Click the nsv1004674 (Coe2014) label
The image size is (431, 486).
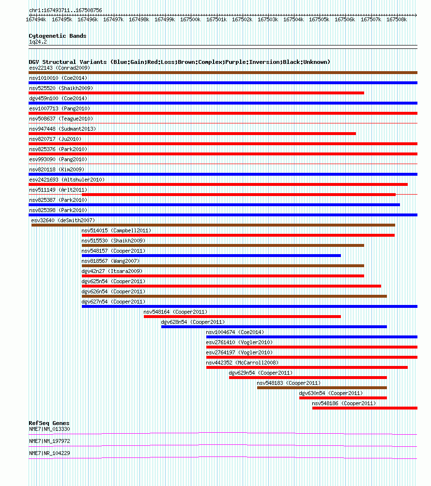point(235,332)
